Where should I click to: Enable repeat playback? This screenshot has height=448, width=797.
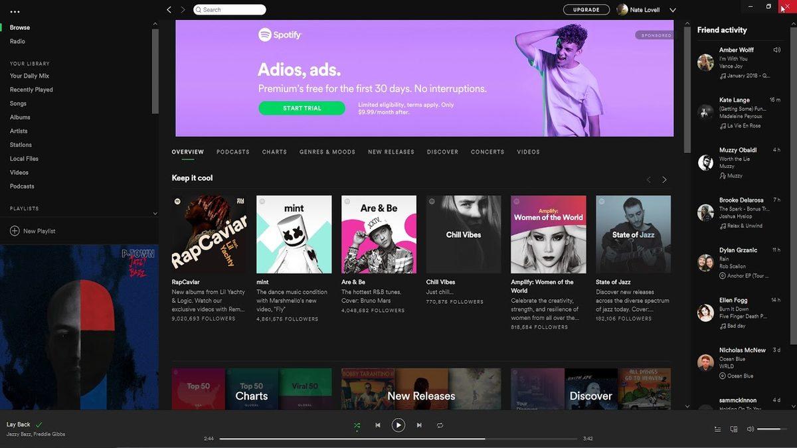tap(440, 425)
